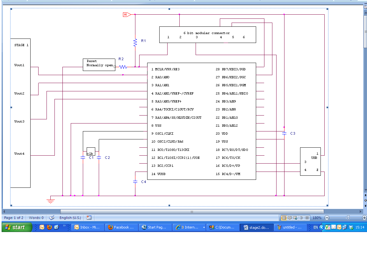
Task: Switch to Web Layout view
Action: pyautogui.click(x=295, y=218)
